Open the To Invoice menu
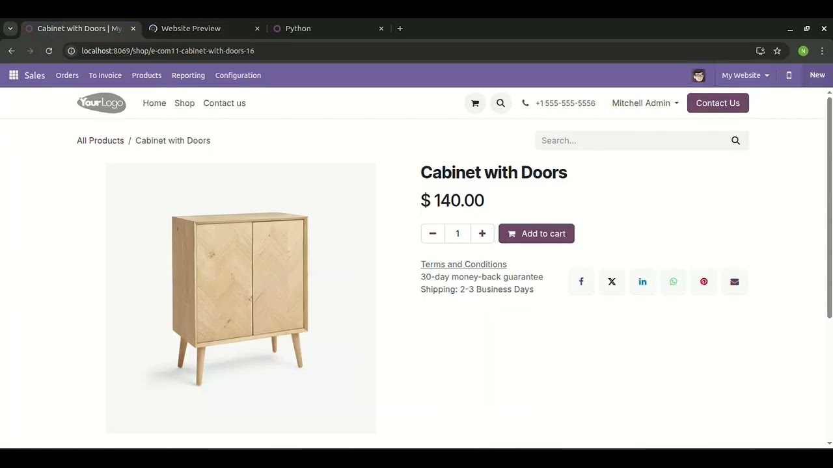 pyautogui.click(x=105, y=75)
